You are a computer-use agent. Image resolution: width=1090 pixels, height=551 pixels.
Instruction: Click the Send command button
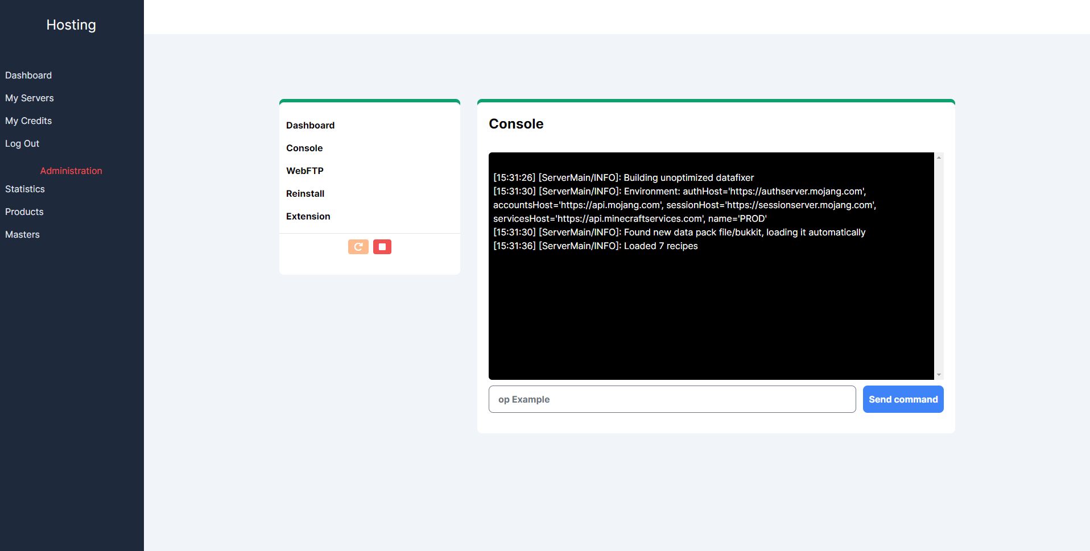(903, 399)
